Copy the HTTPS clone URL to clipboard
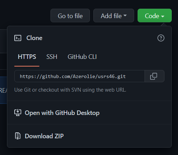Screen dimensions: 178x155 [154, 76]
